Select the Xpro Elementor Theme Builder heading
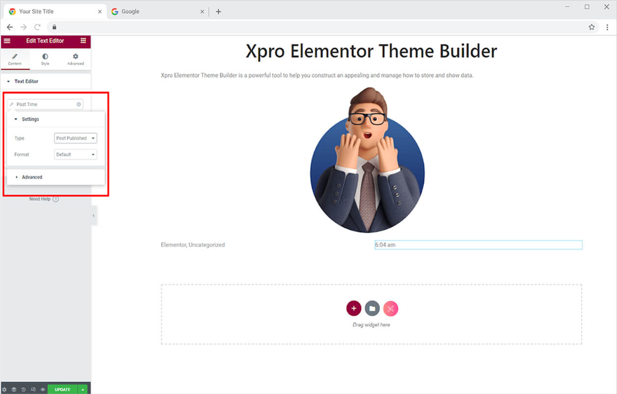Screen dimensions: 617x394 [371, 51]
